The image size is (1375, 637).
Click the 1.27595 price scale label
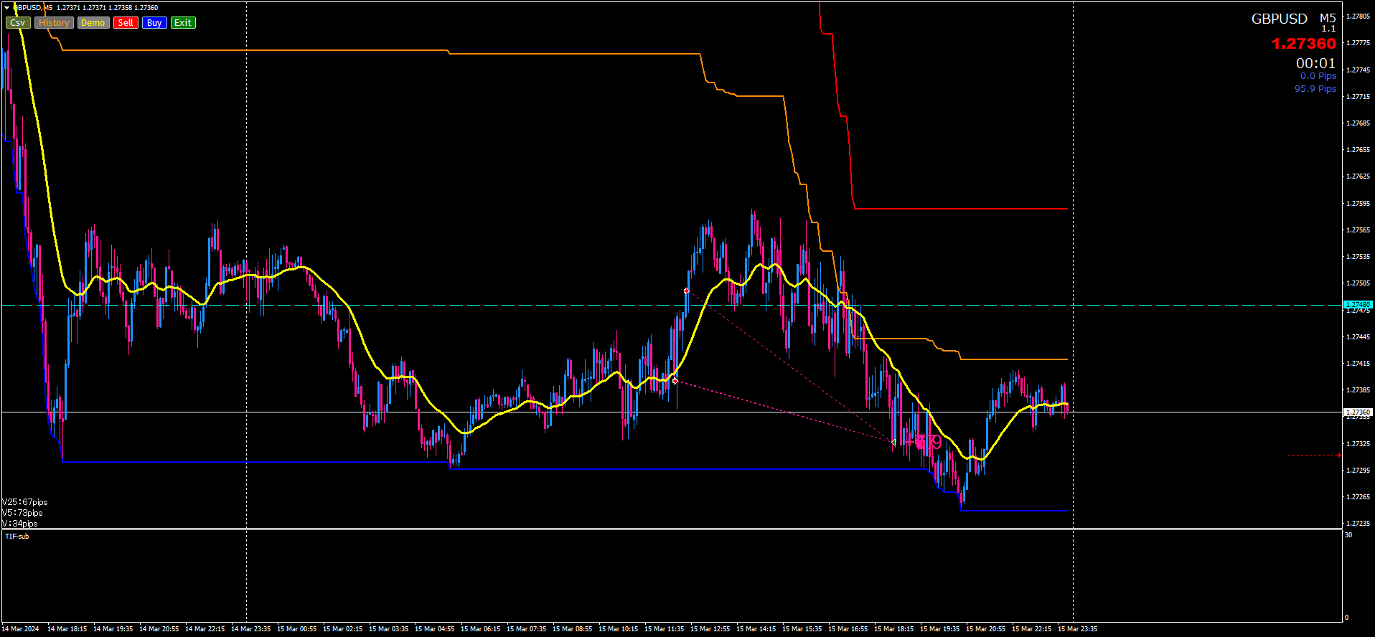1358,204
